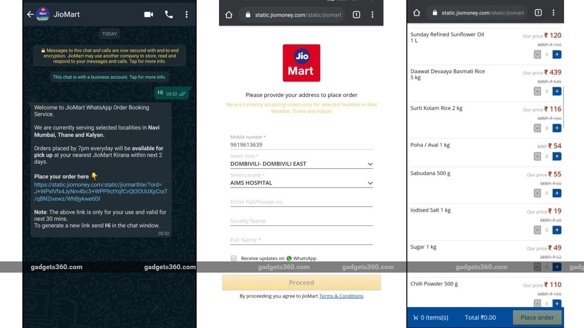Open the Select Locality dropdown
Viewport: 584px width, 328px height.
tap(301, 183)
